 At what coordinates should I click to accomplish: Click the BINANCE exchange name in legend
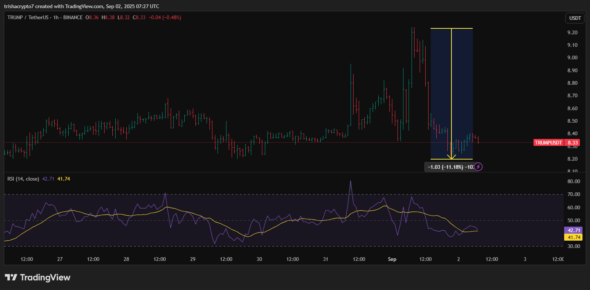click(73, 17)
